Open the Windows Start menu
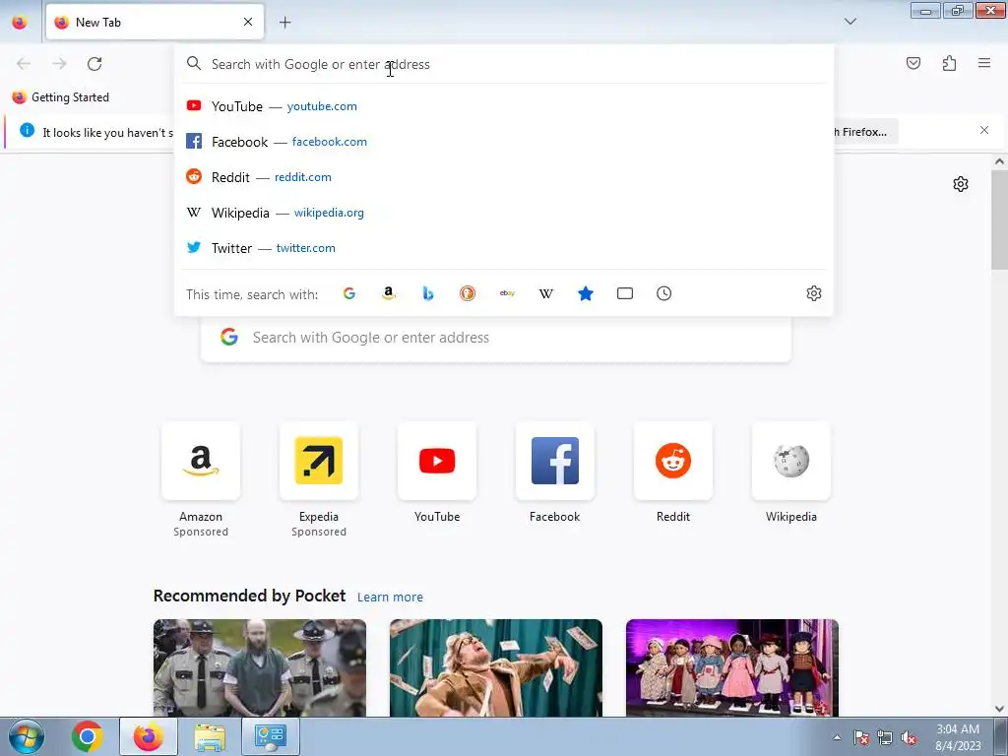1008x756 pixels. [26, 736]
